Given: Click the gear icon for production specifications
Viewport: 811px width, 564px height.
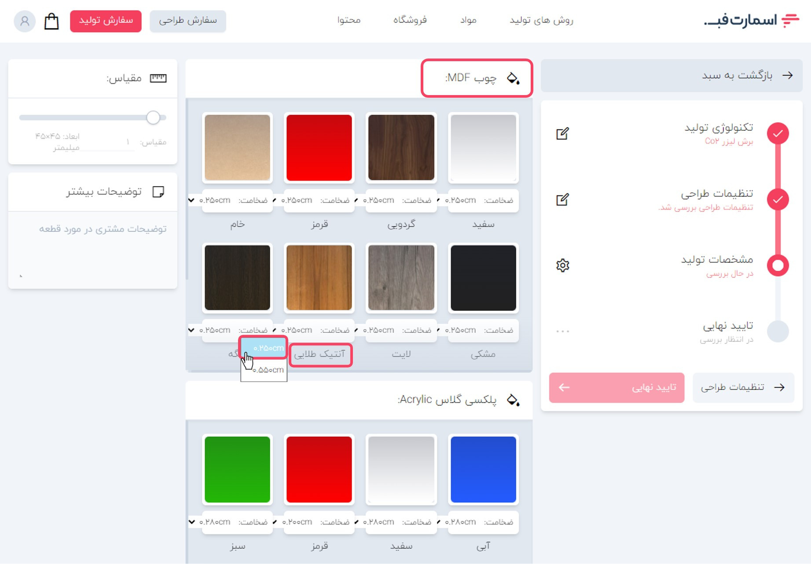Looking at the screenshot, I should tap(562, 265).
